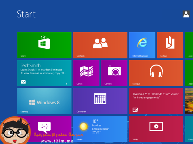
Task: Open the Xbox tile
Action: click(x=189, y=73)
